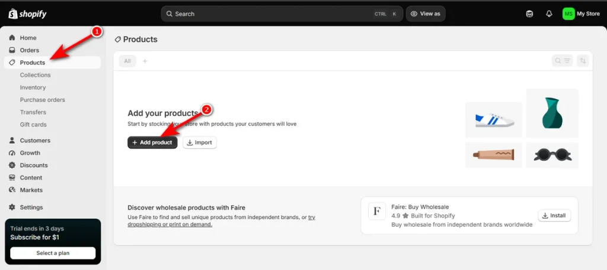Open Purchase orders in sidebar
Screen dimensions: 607x270
click(x=43, y=100)
